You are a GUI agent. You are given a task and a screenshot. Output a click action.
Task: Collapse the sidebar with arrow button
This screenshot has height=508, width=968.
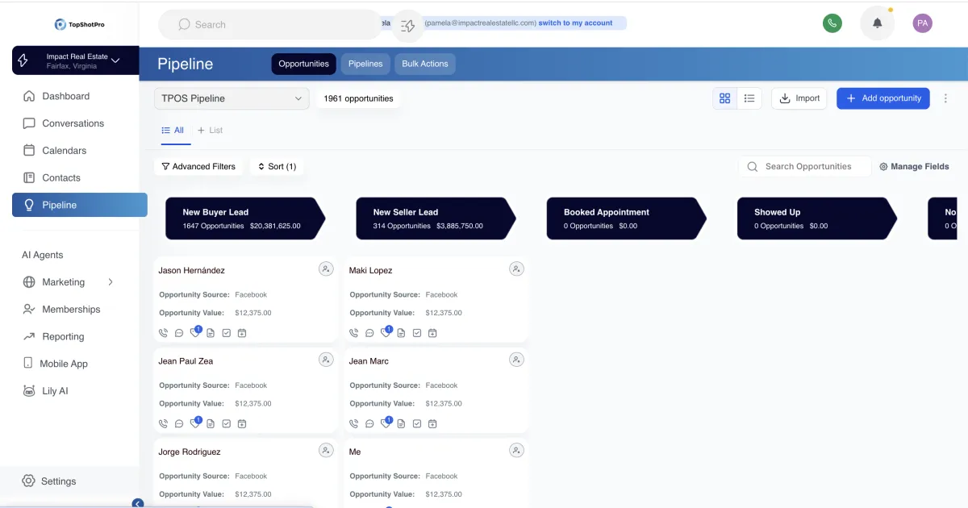(x=138, y=503)
